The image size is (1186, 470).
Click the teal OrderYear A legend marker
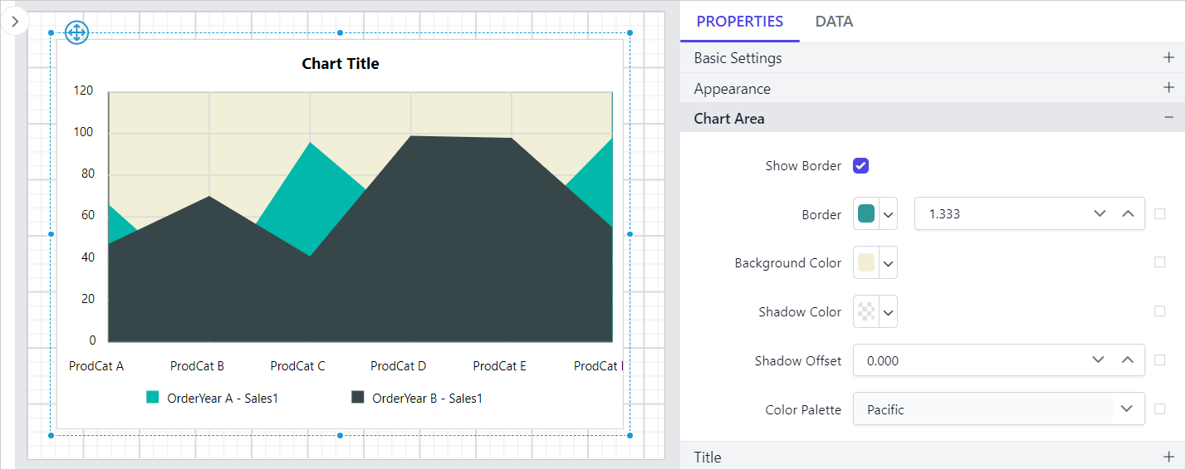tap(153, 398)
